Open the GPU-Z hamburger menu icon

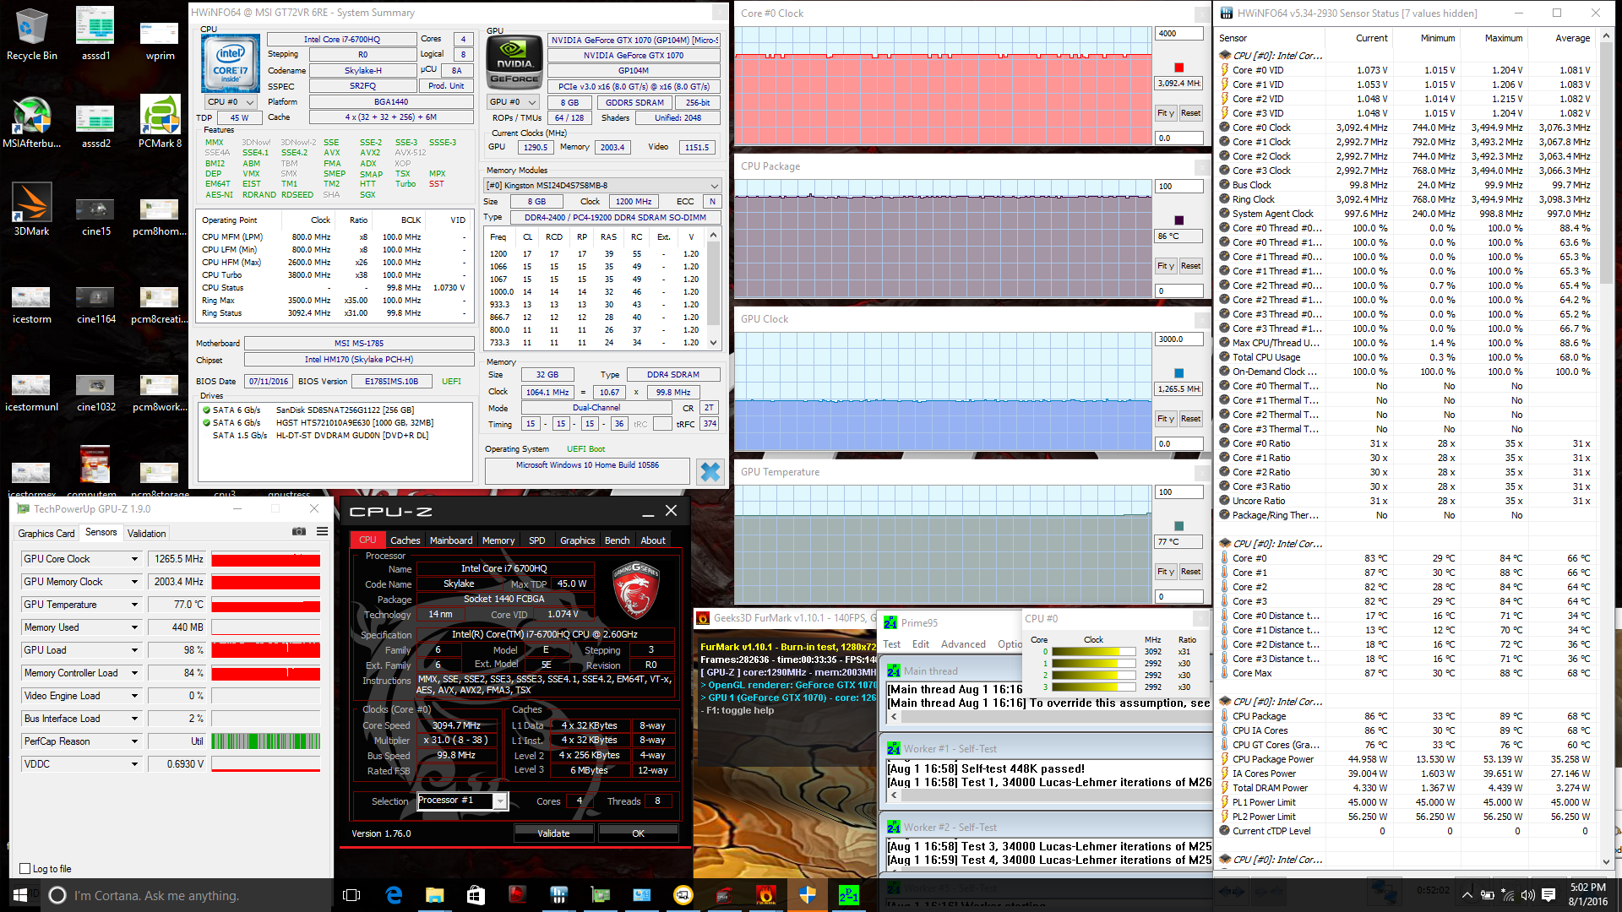point(322,532)
